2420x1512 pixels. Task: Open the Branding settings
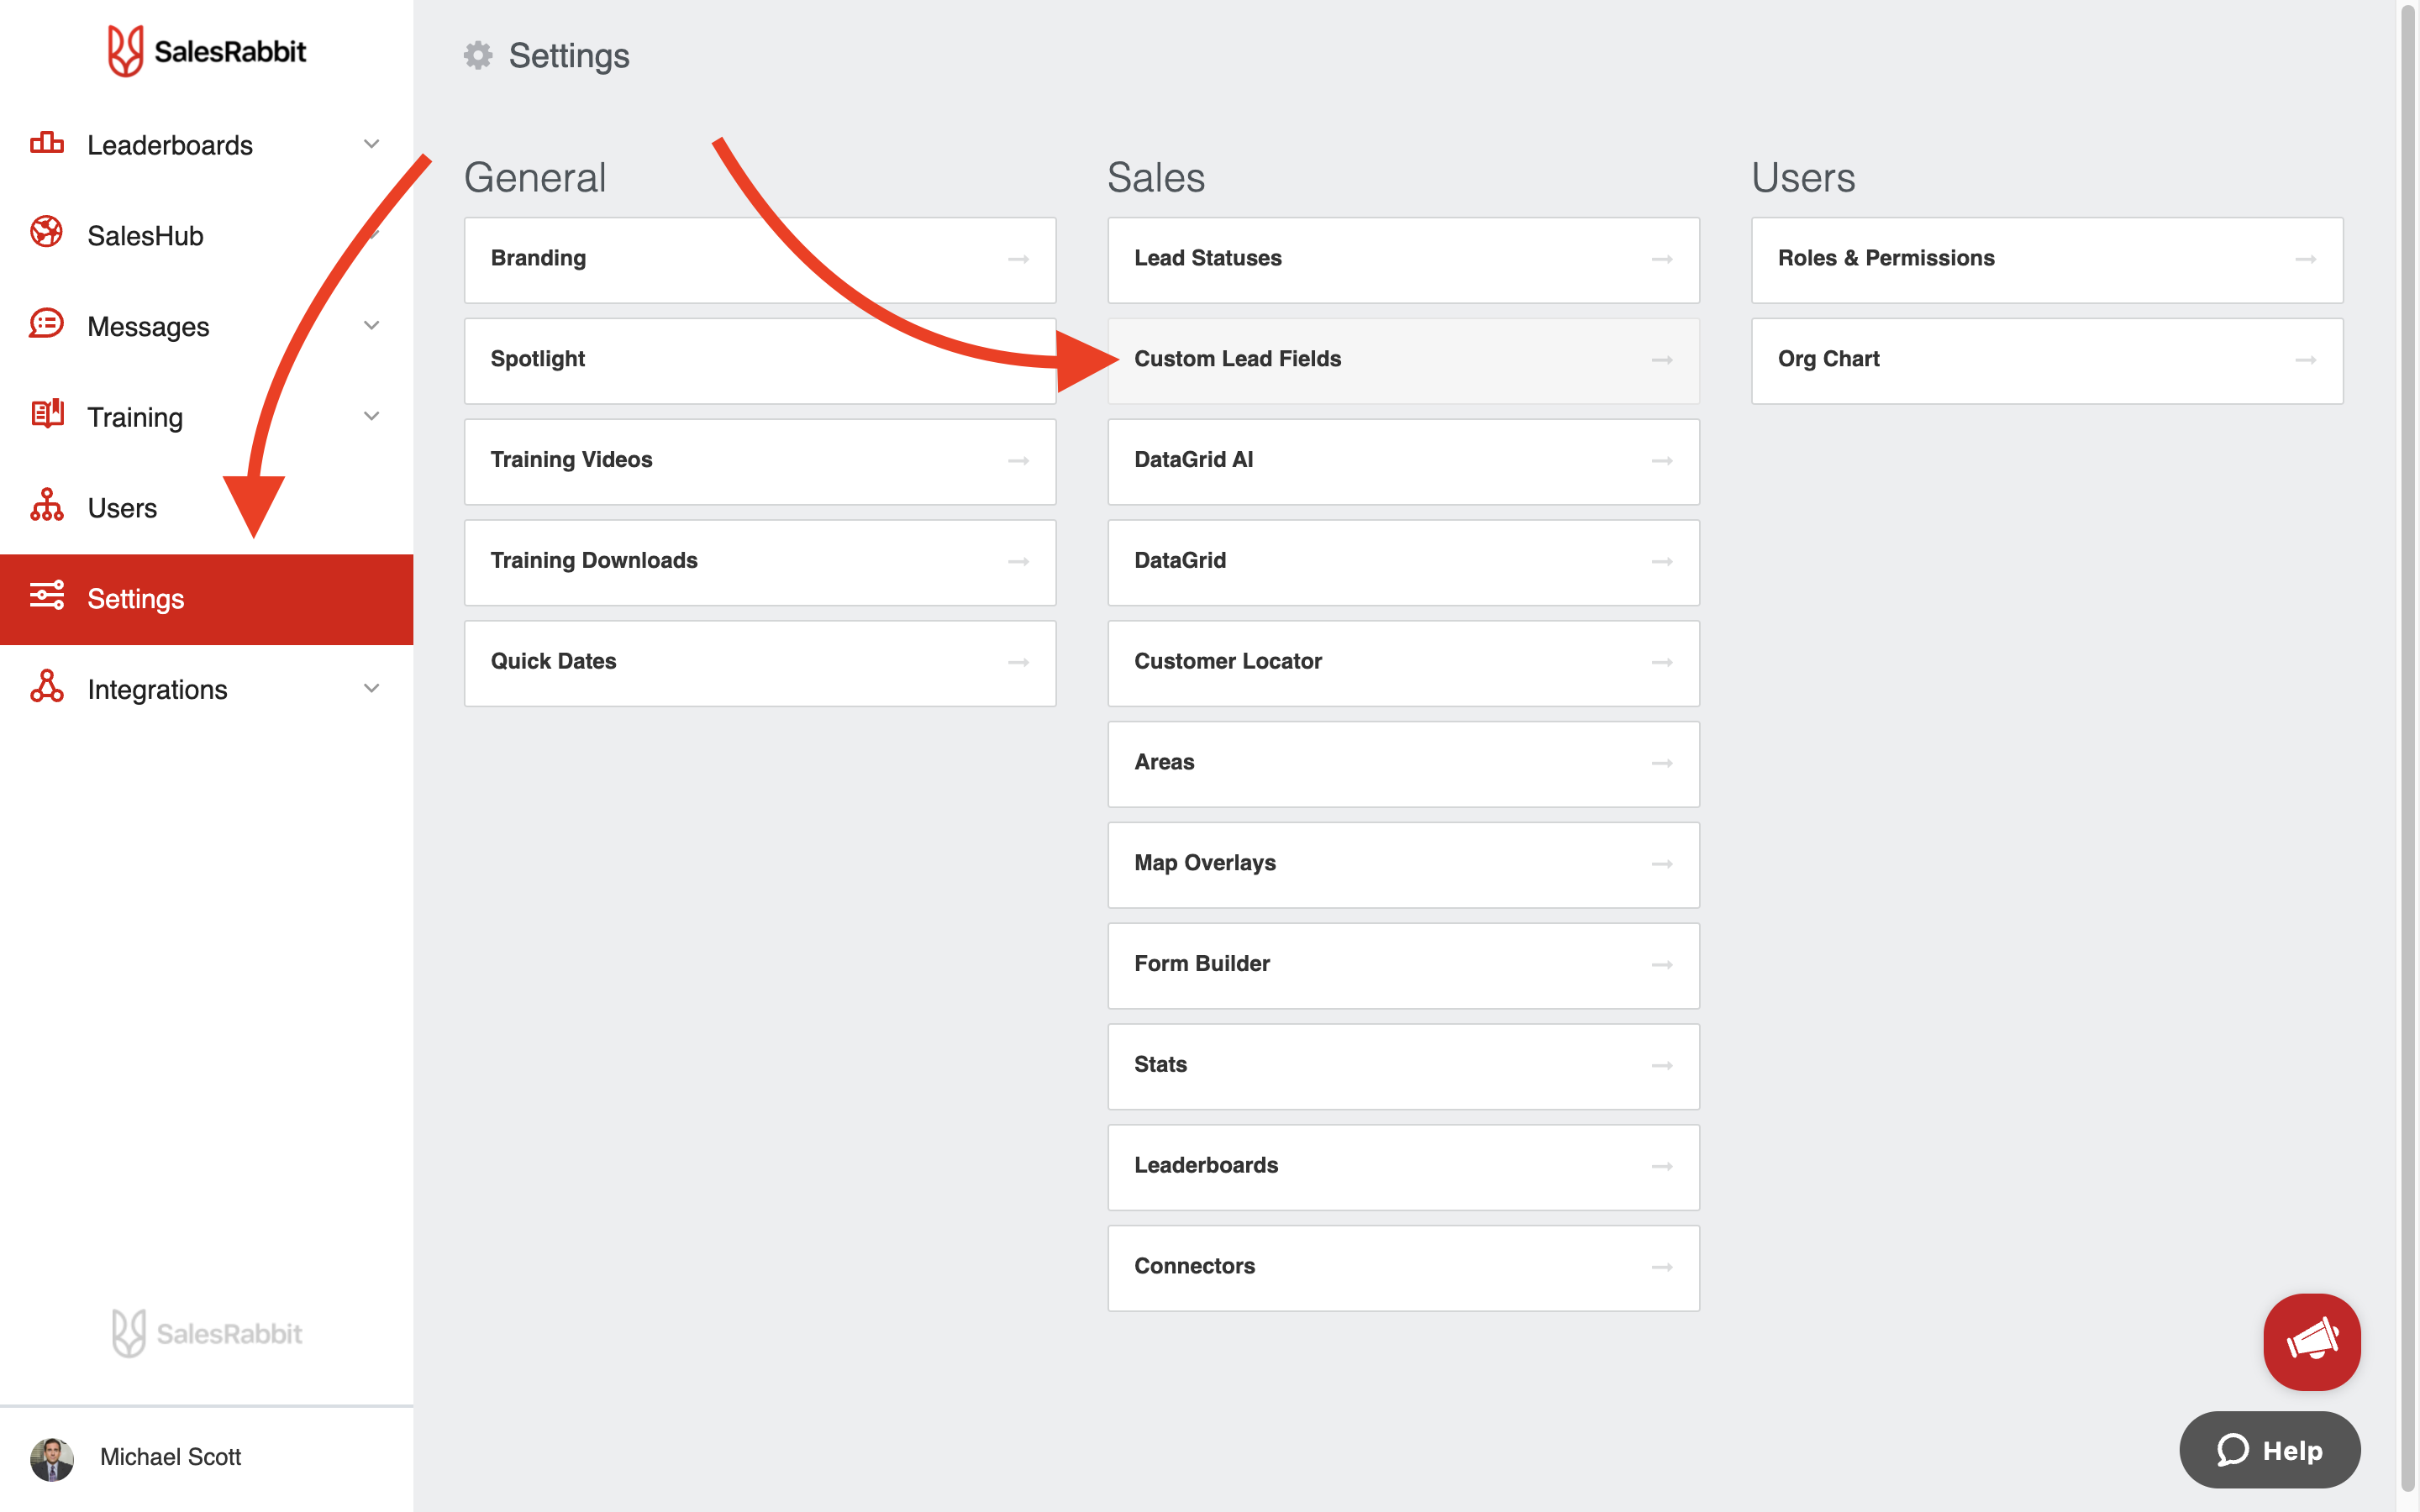[760, 260]
